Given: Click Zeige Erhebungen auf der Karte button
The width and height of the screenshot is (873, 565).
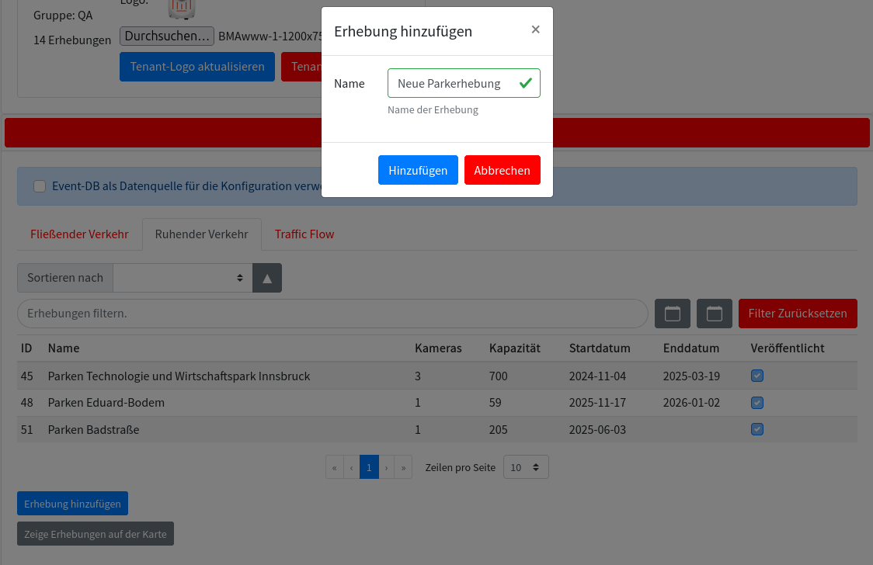Looking at the screenshot, I should (96, 534).
